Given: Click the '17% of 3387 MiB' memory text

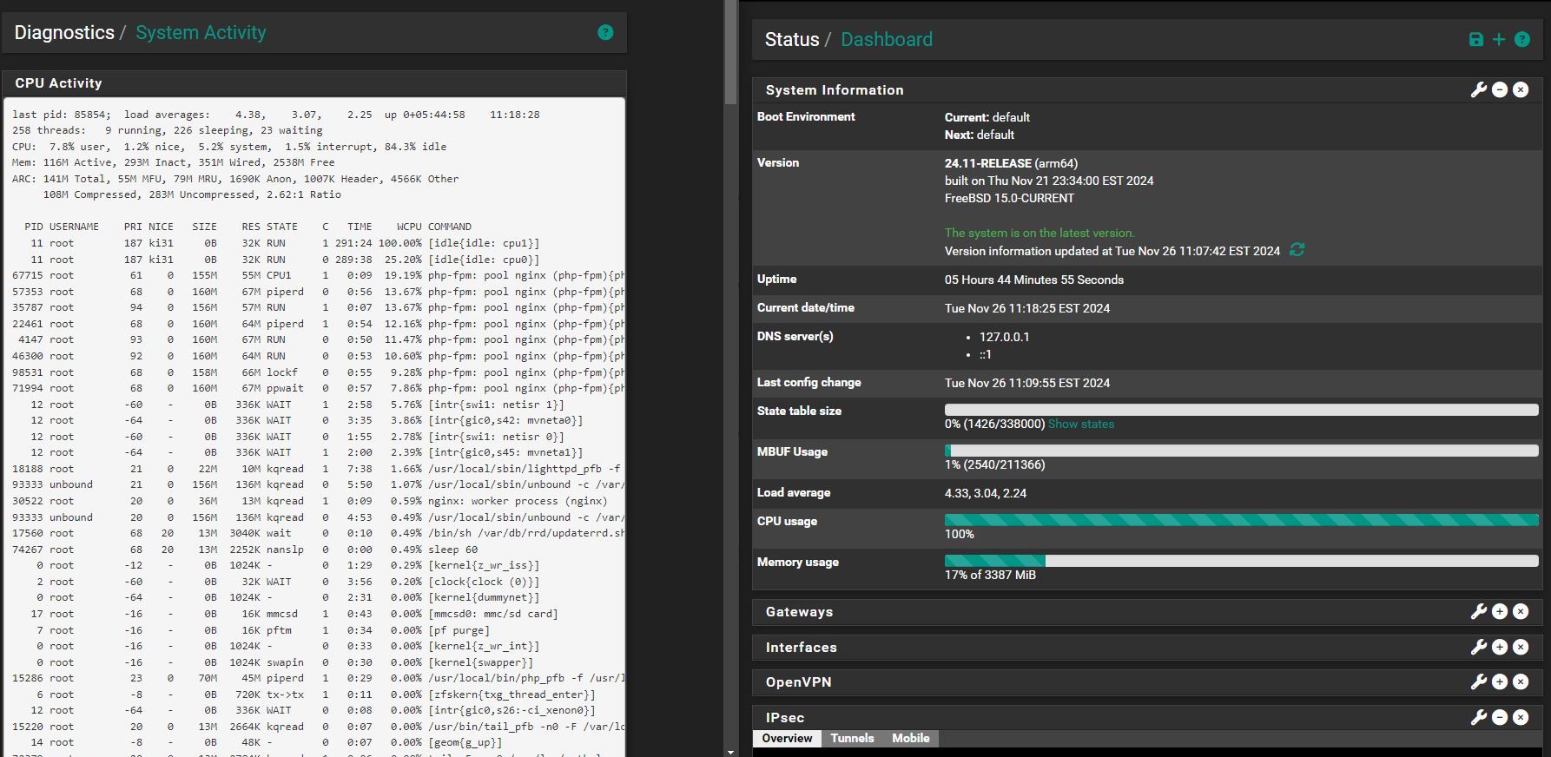Looking at the screenshot, I should pos(990,575).
